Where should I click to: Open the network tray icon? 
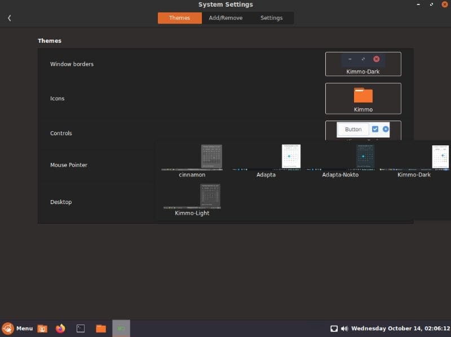[x=334, y=329]
